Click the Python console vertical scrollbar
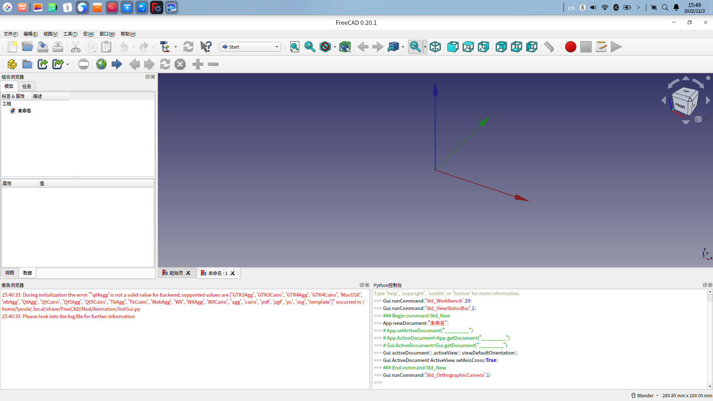This screenshot has height=401, width=713. click(710, 338)
